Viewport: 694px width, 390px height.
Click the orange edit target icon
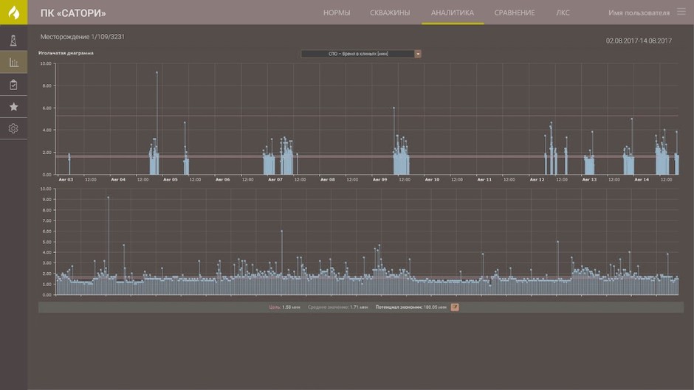[455, 307]
